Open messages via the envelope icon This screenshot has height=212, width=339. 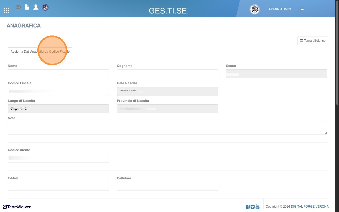coord(18,7)
